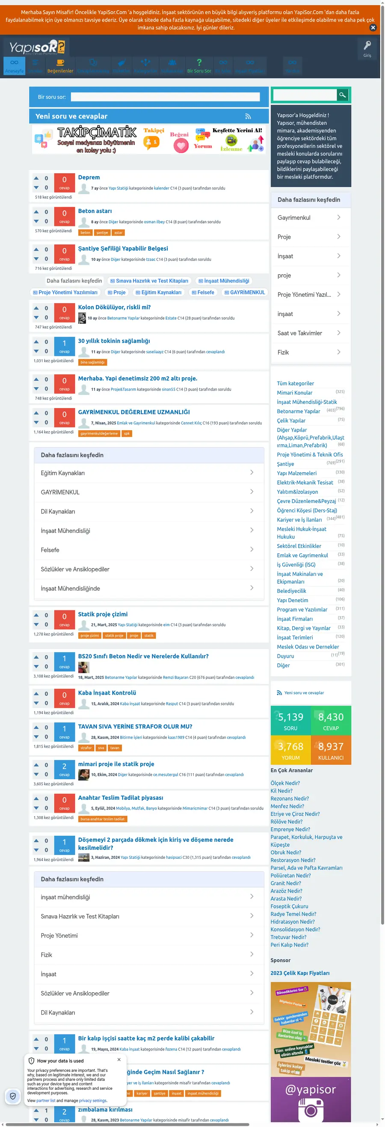Expand Gayrimenkul in sidebar discover list
385x1127 pixels.
tap(311, 217)
